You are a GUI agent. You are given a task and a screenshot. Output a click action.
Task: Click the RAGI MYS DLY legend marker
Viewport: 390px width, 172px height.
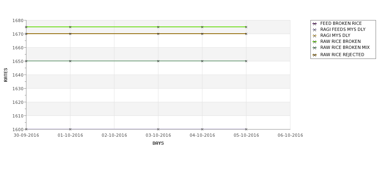pyautogui.click(x=314, y=36)
